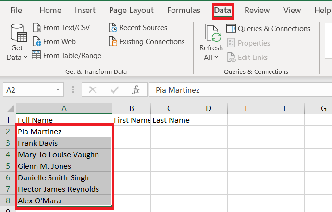Expand the Get Data dropdown arrow

coord(25,57)
